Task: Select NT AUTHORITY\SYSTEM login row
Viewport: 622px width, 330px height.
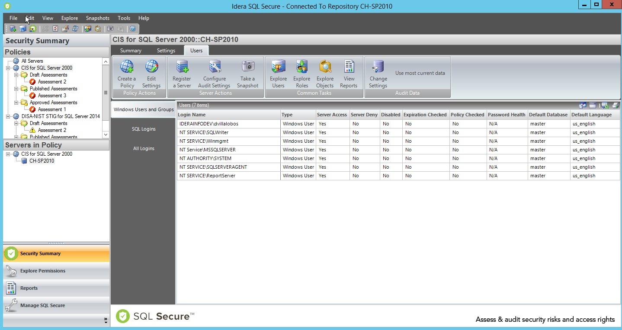Action: [x=398, y=158]
